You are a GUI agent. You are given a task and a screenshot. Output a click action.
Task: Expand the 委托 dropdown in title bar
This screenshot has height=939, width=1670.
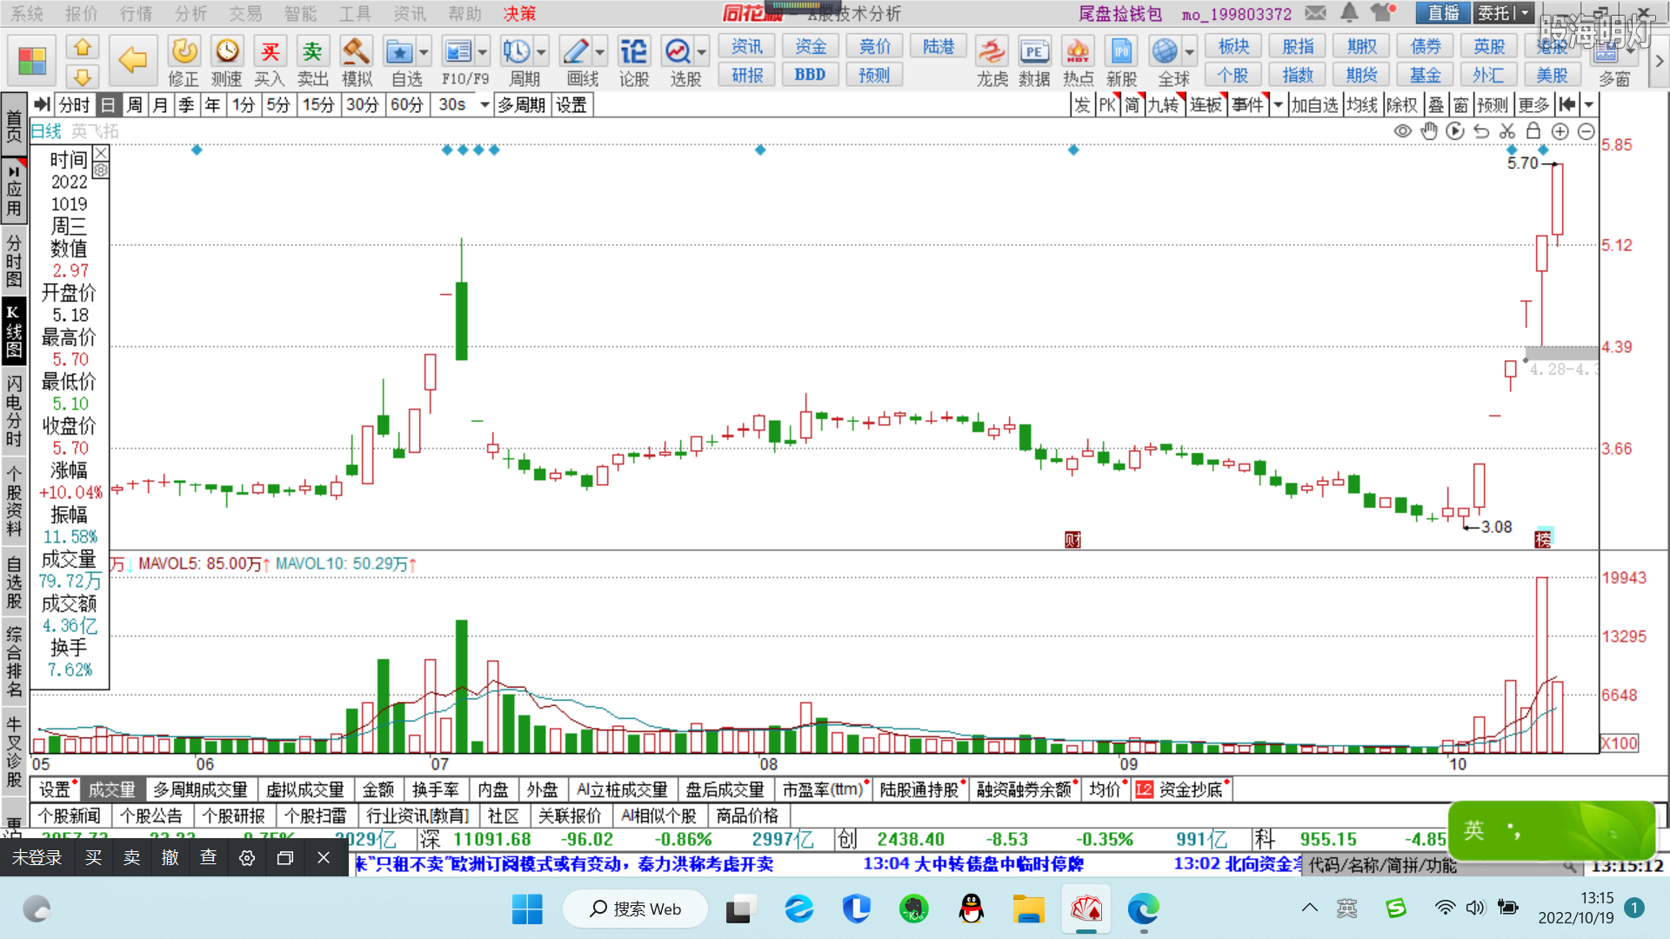click(x=1525, y=13)
